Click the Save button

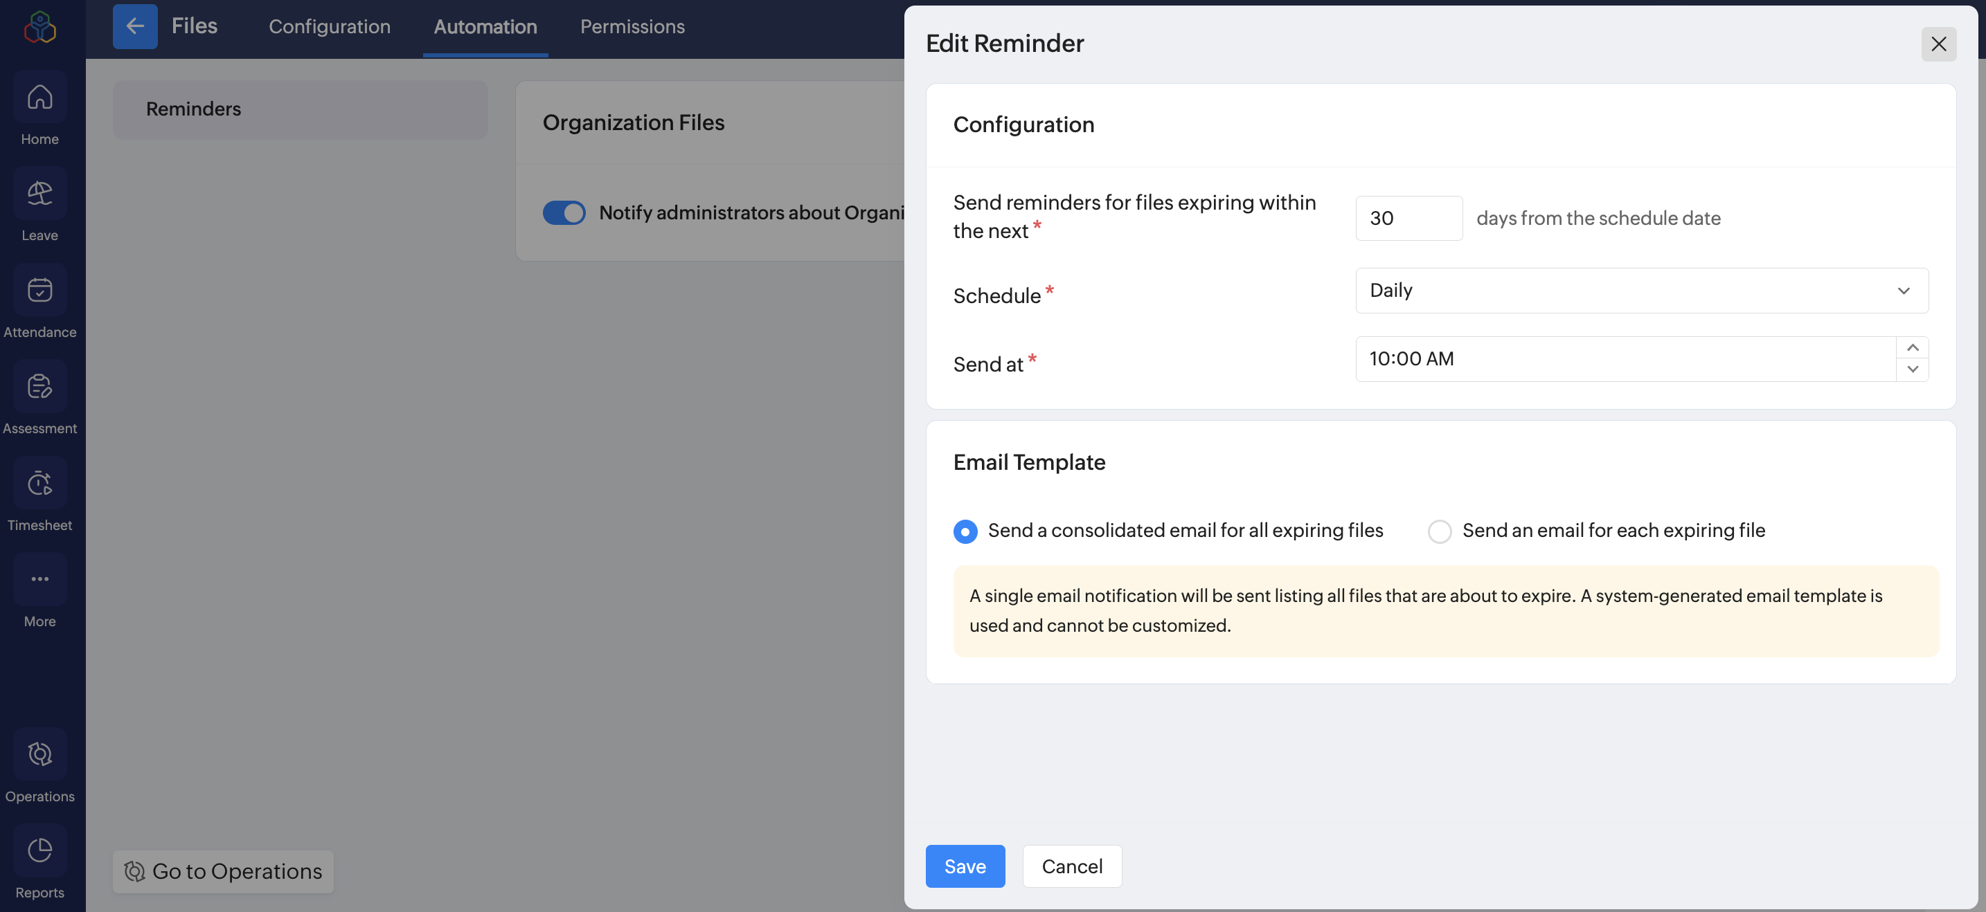965,866
